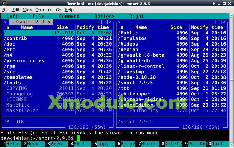Click the right panel [^] history dropdown
Screen dimensions: 234x148
coord(219,22)
